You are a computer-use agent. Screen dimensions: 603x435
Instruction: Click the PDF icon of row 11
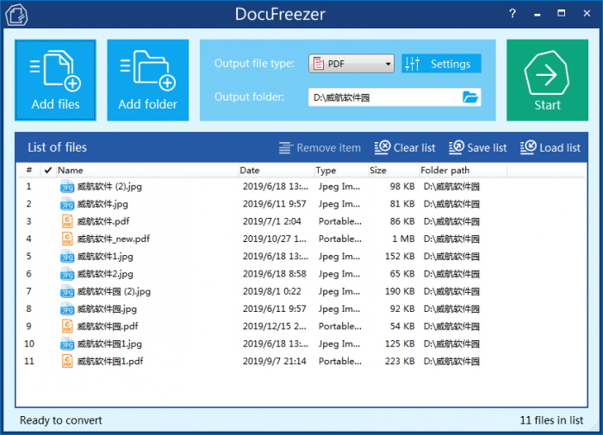click(67, 361)
